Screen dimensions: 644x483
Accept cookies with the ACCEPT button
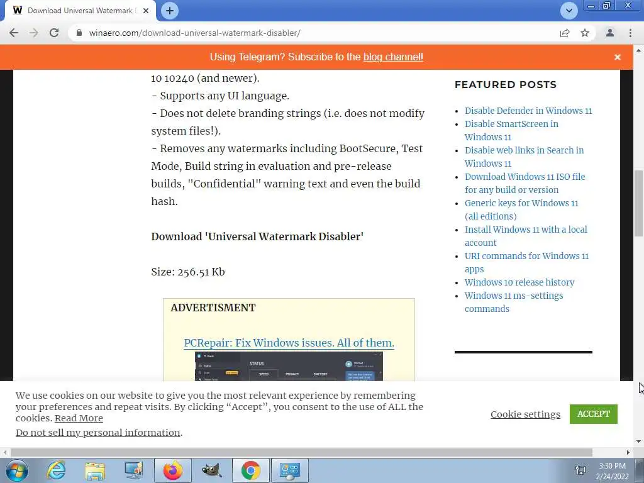tap(594, 414)
